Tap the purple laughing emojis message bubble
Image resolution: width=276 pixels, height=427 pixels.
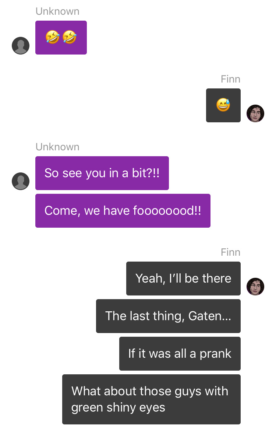coord(61,38)
